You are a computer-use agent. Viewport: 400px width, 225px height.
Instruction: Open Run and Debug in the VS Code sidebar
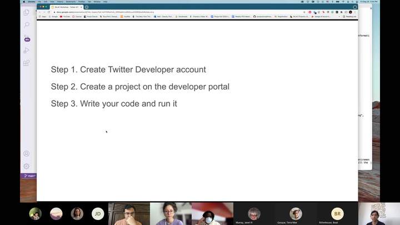[26, 51]
